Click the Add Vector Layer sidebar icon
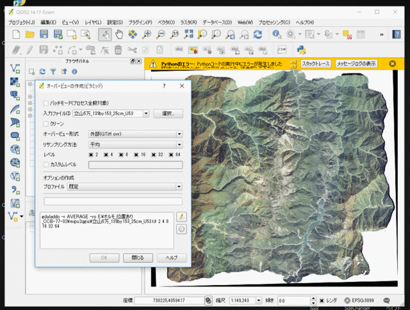Image resolution: width=410 pixels, height=310 pixels. 15,68
